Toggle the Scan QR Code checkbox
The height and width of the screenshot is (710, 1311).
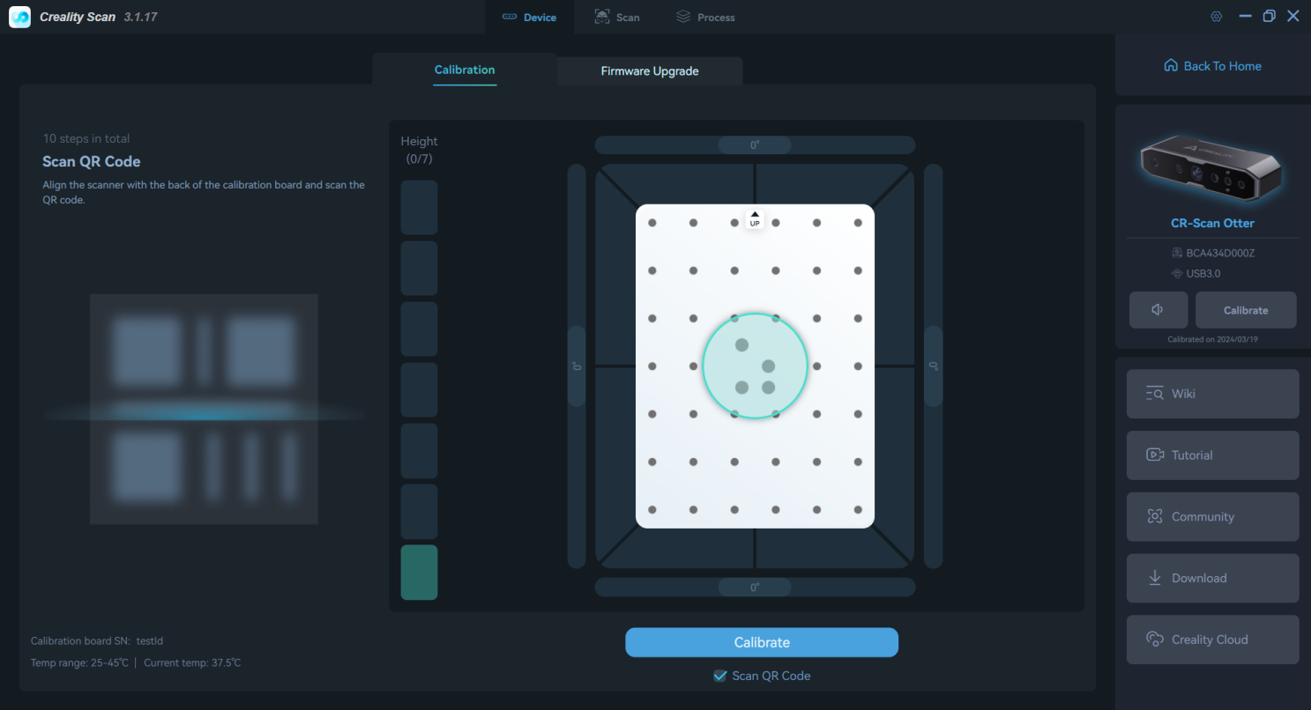pos(720,676)
